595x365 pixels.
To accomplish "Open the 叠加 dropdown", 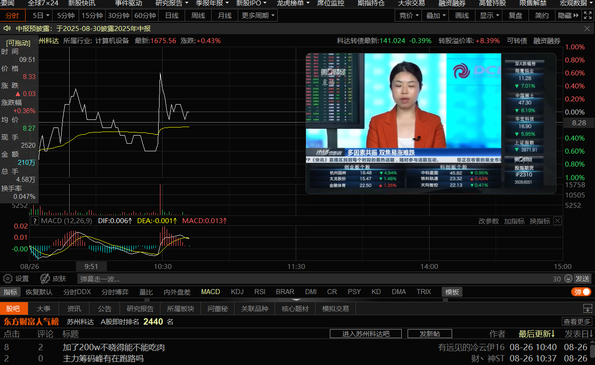I will [x=436, y=15].
